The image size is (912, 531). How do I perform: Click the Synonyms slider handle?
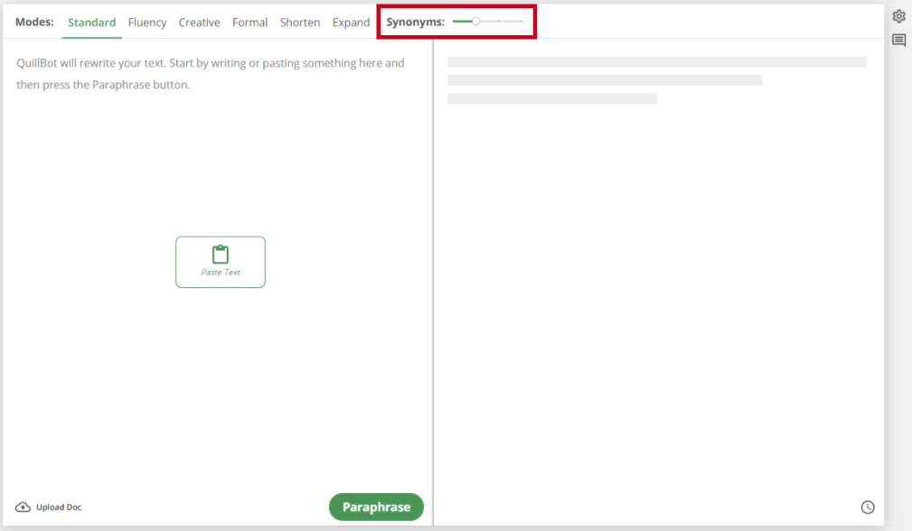[x=475, y=21]
